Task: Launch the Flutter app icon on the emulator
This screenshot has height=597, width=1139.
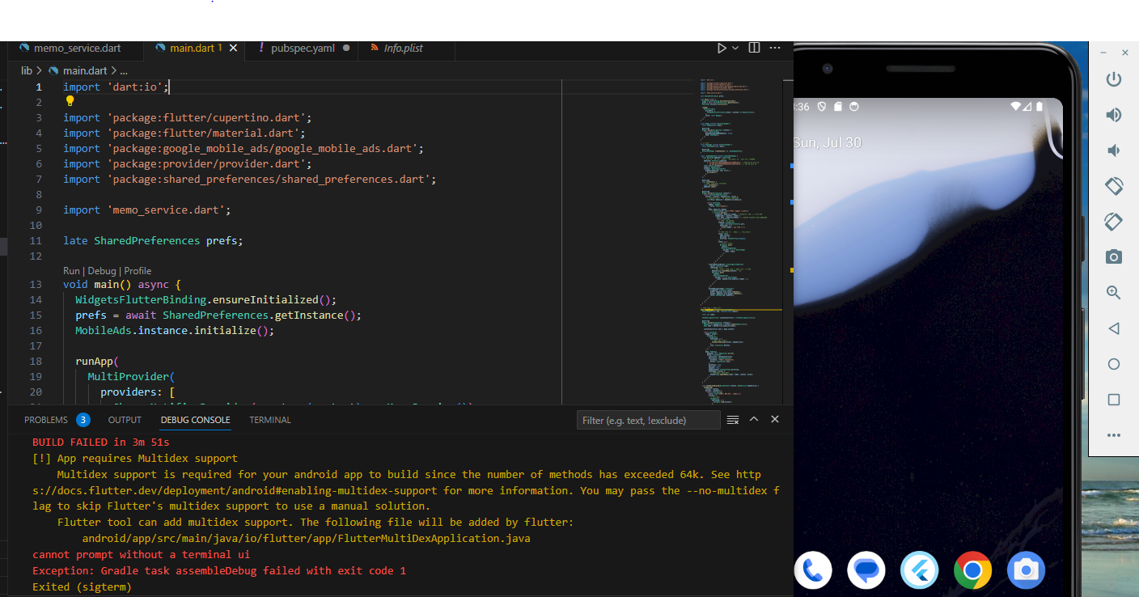Action: coord(919,571)
